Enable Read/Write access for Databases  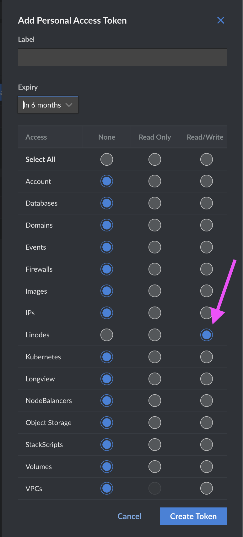click(x=206, y=203)
